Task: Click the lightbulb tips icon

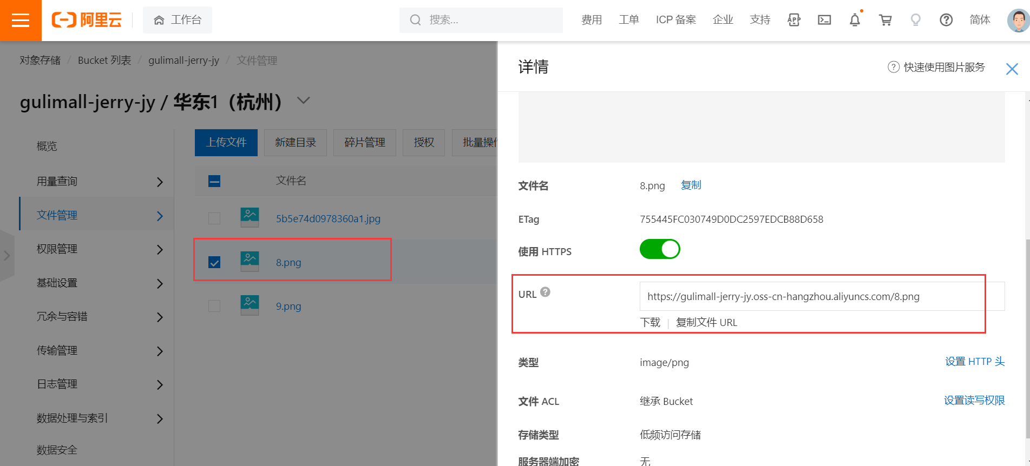Action: pos(916,20)
